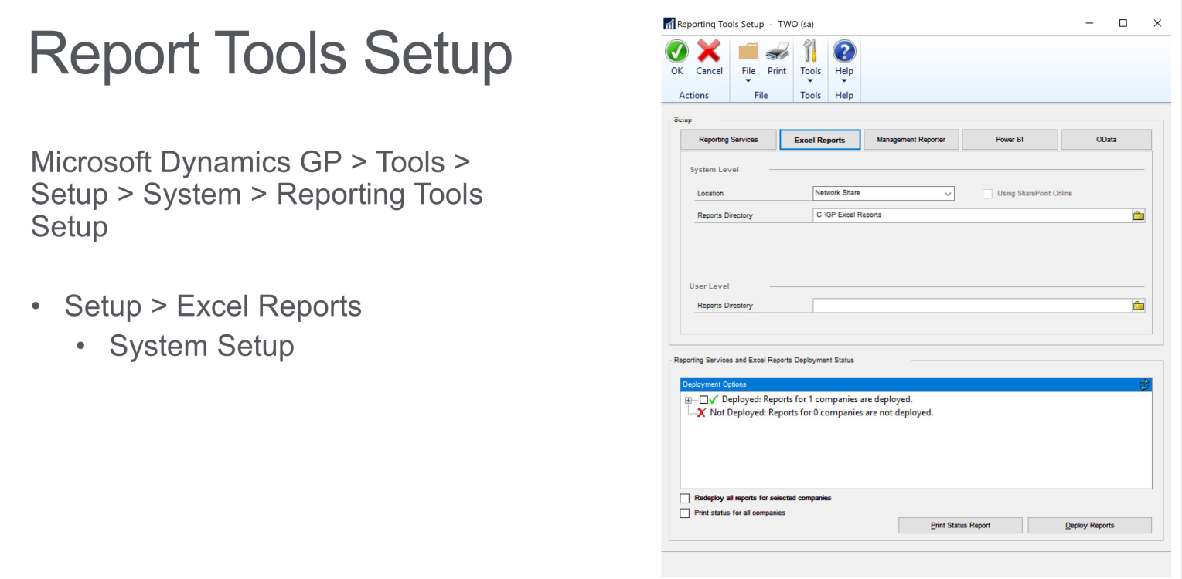The height and width of the screenshot is (579, 1182).
Task: Expand the Deployed reports tree node
Action: [689, 400]
